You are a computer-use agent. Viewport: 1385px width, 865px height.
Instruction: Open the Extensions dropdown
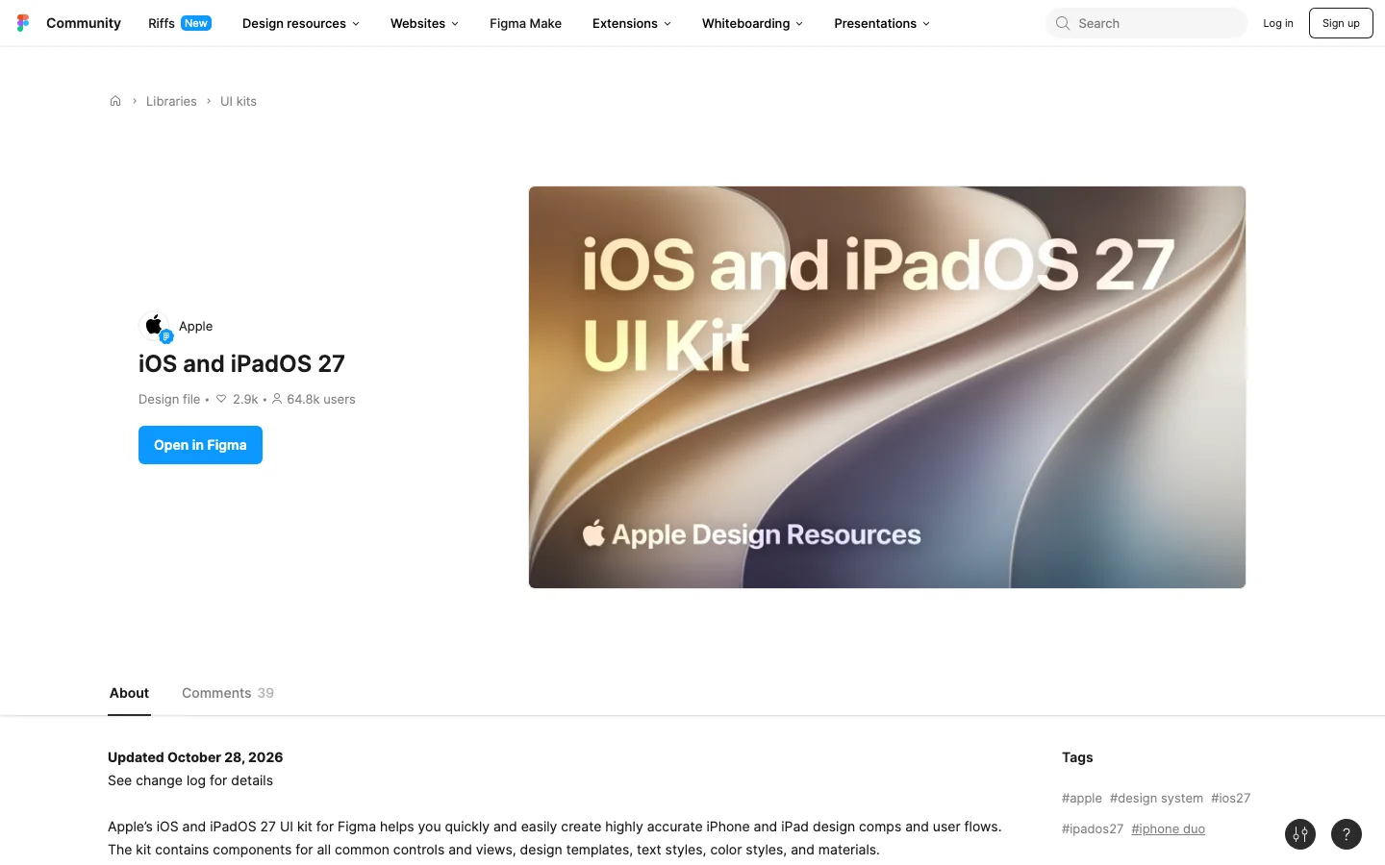click(x=632, y=23)
